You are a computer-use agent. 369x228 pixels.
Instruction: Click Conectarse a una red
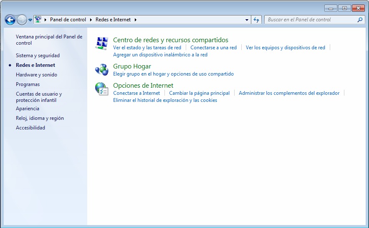[213, 48]
